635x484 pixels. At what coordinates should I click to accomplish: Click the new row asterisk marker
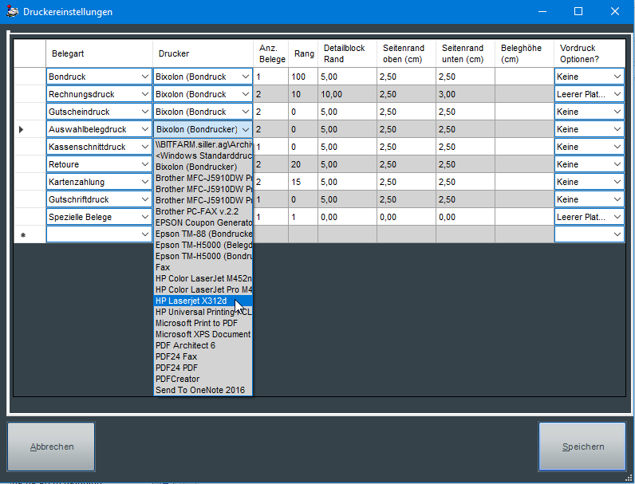click(x=22, y=234)
